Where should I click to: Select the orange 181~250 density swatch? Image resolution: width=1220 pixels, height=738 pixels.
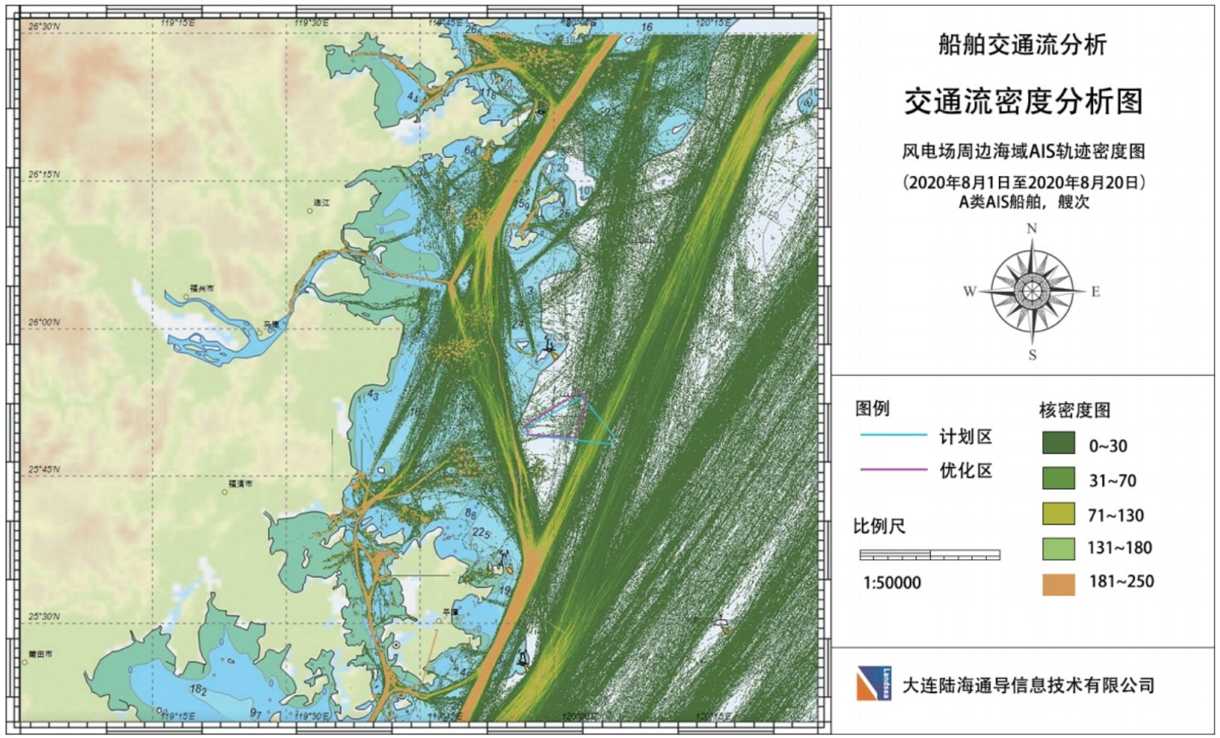point(1058,584)
